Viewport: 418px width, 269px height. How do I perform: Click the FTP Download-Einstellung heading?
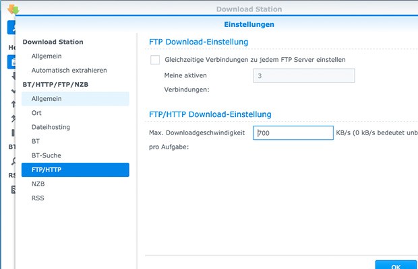pyautogui.click(x=199, y=42)
